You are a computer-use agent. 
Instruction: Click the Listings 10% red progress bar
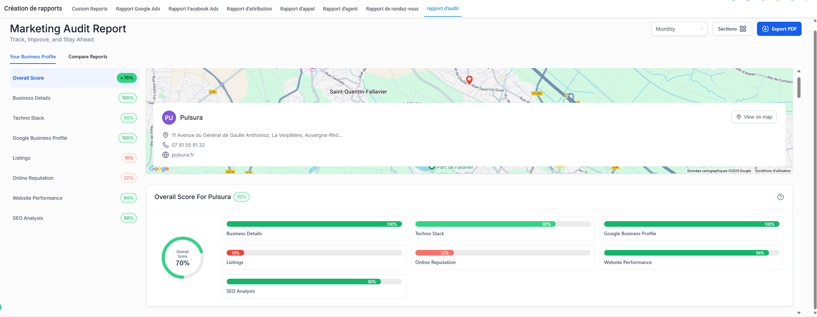tap(235, 253)
